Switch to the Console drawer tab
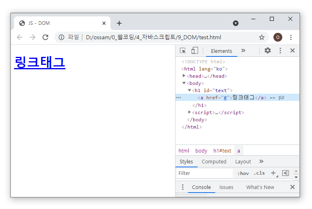312x209 pixels. (x=201, y=187)
